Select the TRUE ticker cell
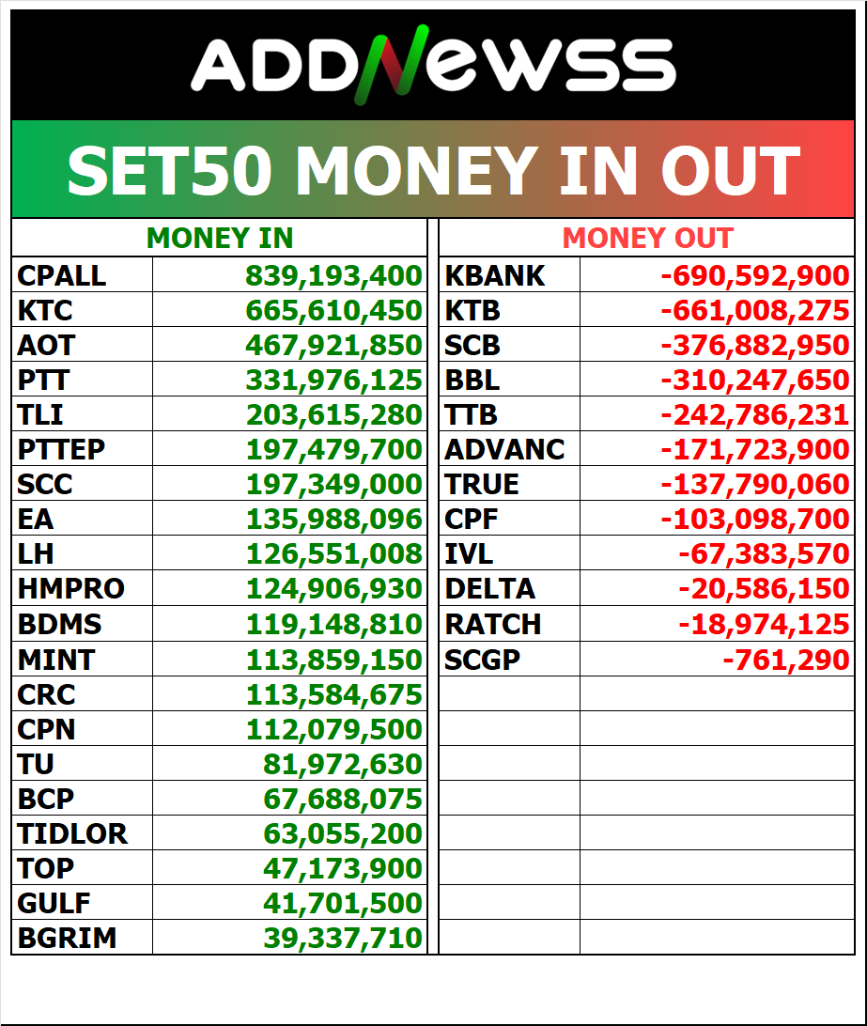Image resolution: width=867 pixels, height=1026 pixels. coord(509,484)
